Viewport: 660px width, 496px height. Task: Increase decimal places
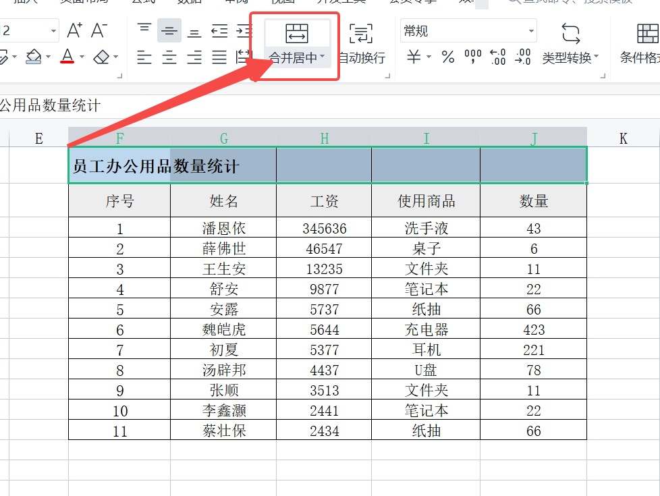[x=497, y=57]
